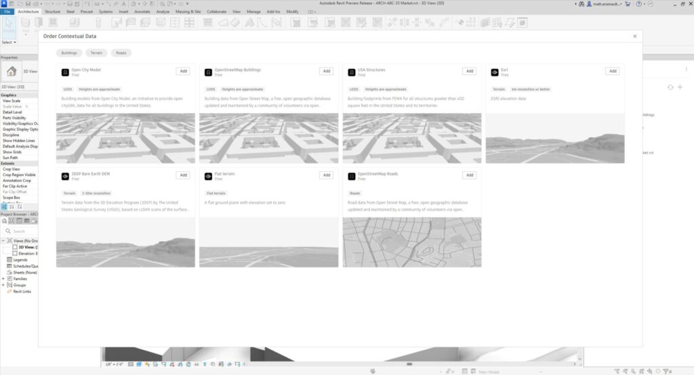Add the Esri terrain dataset

pyautogui.click(x=613, y=71)
